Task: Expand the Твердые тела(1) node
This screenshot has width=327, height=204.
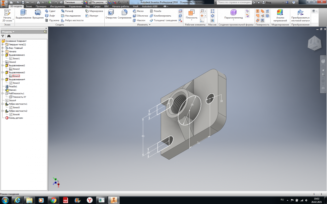Action: [x=3, y=44]
